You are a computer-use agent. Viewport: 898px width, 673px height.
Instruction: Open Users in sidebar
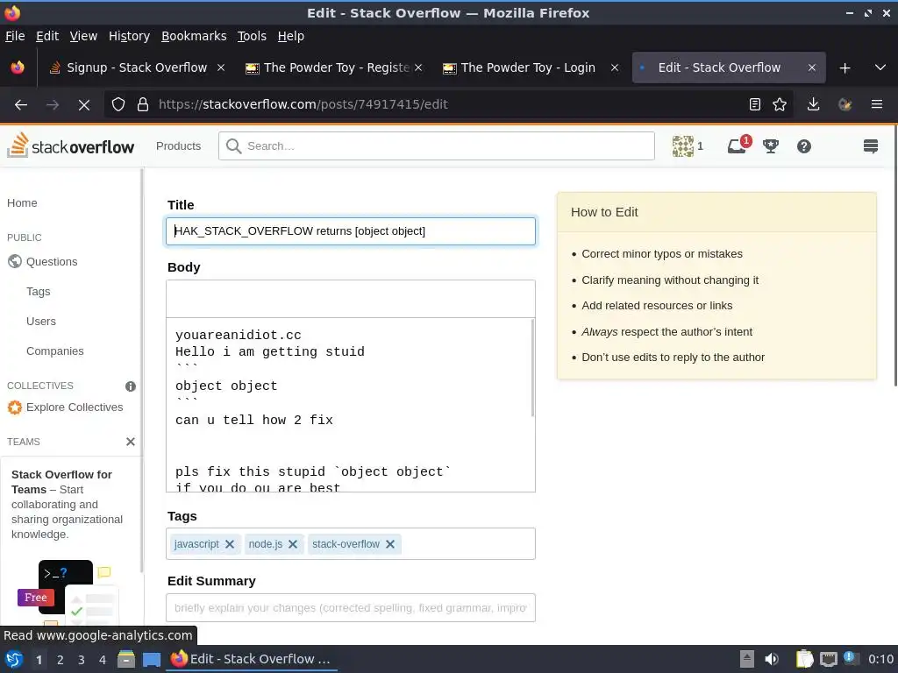pyautogui.click(x=41, y=321)
